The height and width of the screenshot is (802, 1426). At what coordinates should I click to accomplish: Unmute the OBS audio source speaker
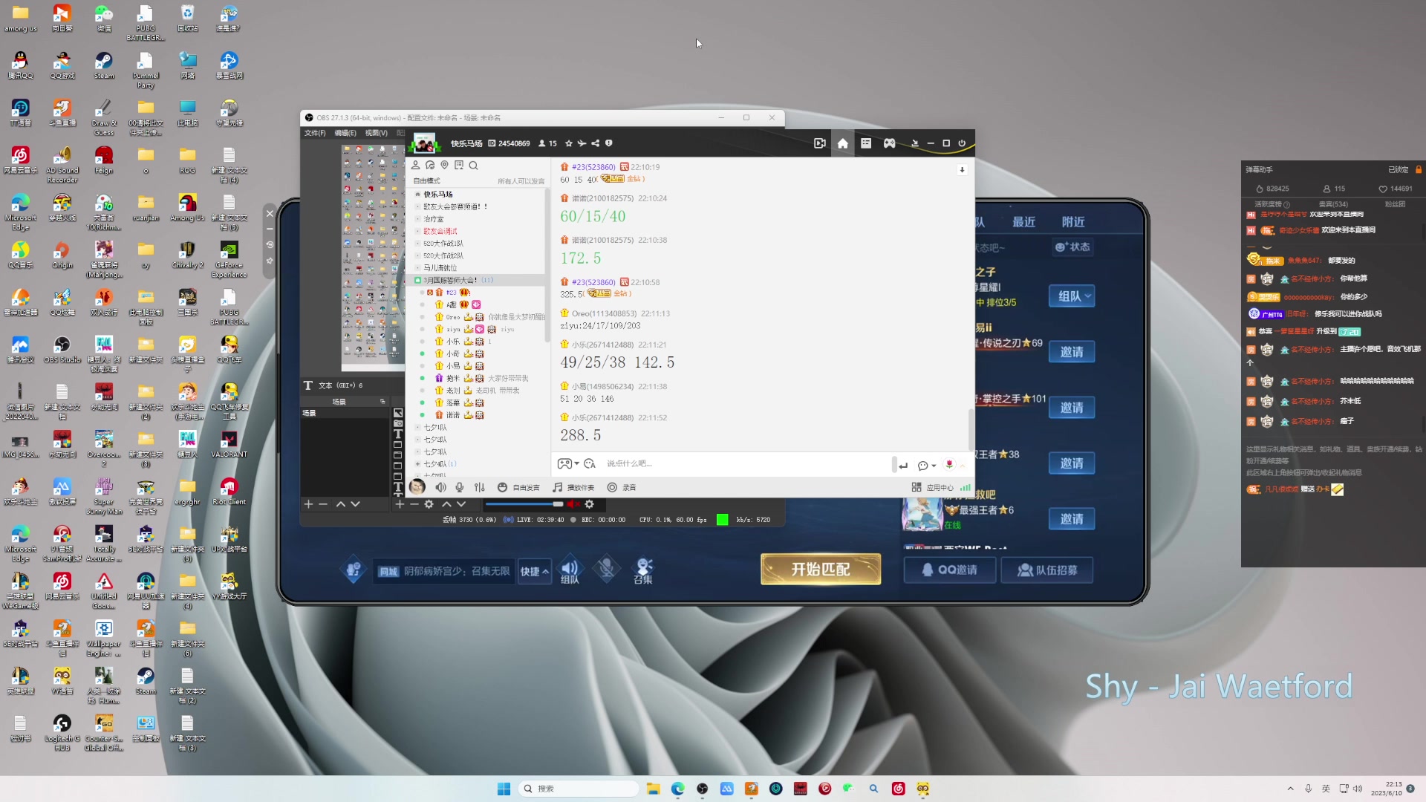tap(573, 504)
